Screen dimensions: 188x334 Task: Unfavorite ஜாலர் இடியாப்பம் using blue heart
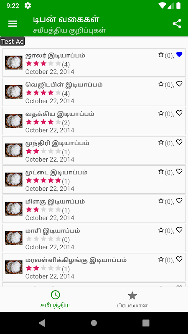tap(179, 55)
